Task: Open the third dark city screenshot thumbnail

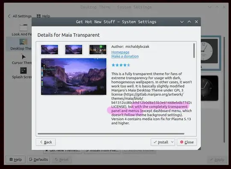Action: tap(98, 50)
